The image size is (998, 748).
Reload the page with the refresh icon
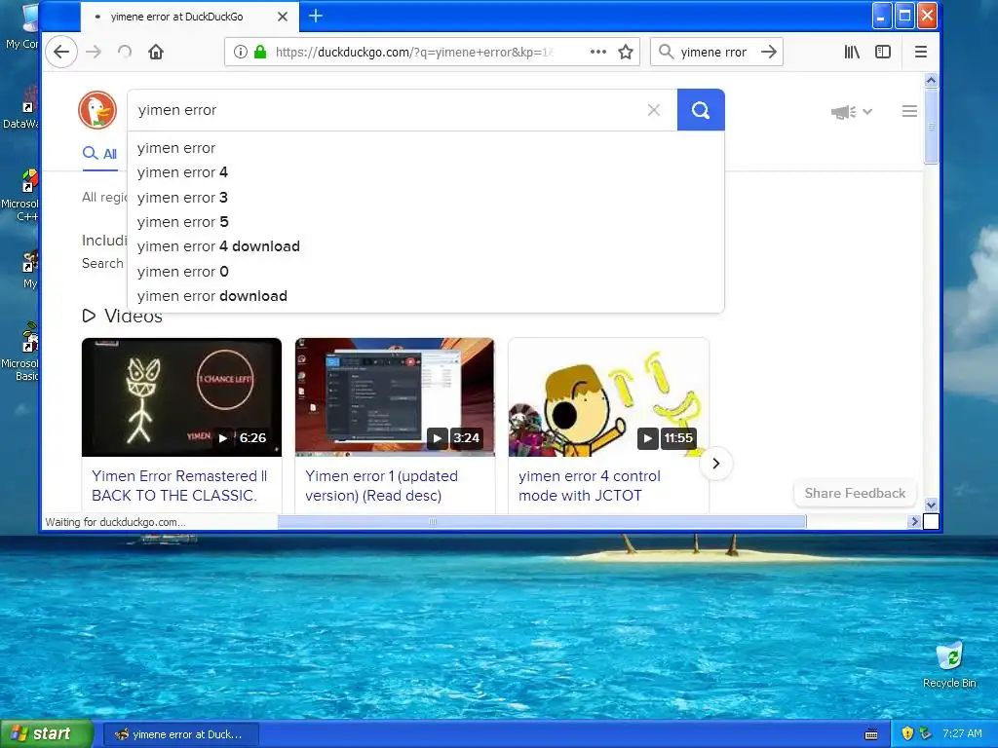125,53
